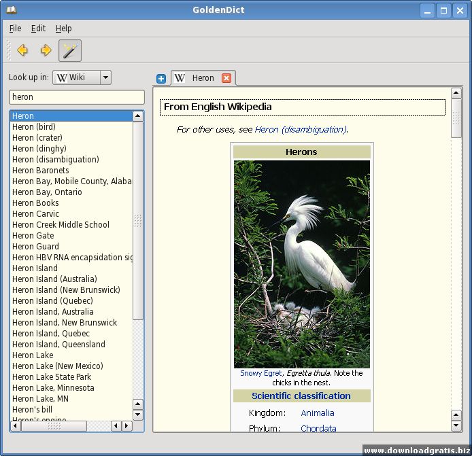Click word list horizontal scroll-left arrow at far left
The height and width of the screenshot is (456, 472).
pyautogui.click(x=16, y=426)
